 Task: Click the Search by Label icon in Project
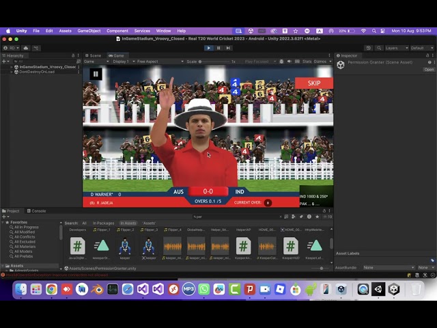click(x=301, y=217)
